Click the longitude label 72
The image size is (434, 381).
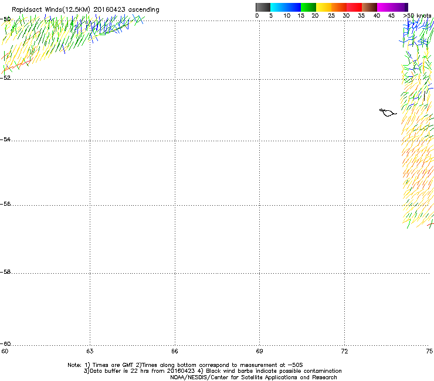point(344,351)
